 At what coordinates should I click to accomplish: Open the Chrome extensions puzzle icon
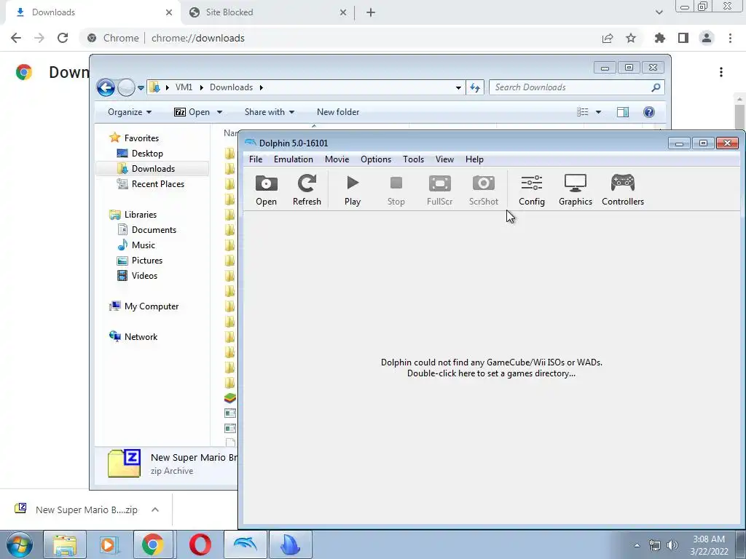[660, 38]
